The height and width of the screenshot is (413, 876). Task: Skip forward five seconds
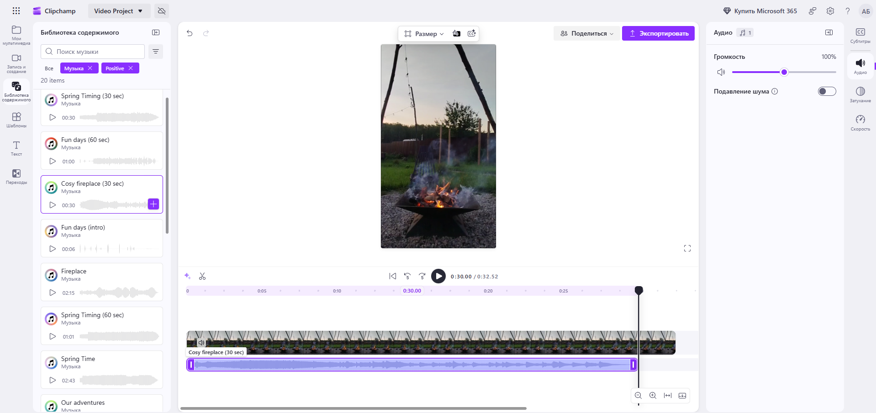click(x=422, y=276)
